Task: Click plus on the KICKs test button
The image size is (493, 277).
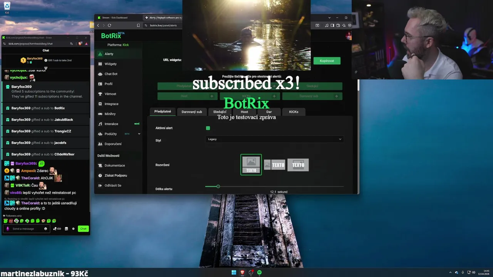Action: 274,96
